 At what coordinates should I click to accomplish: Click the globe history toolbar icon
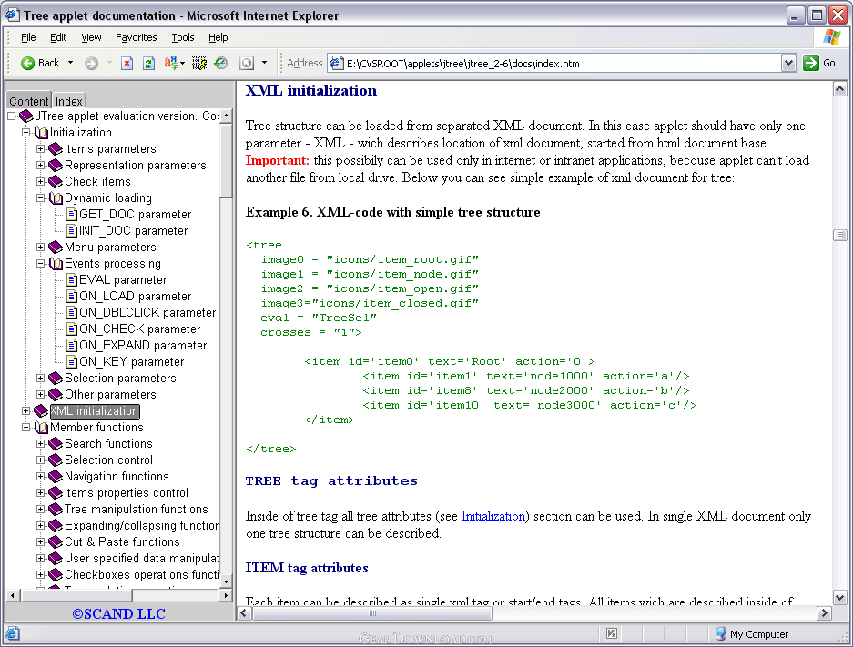click(x=221, y=63)
